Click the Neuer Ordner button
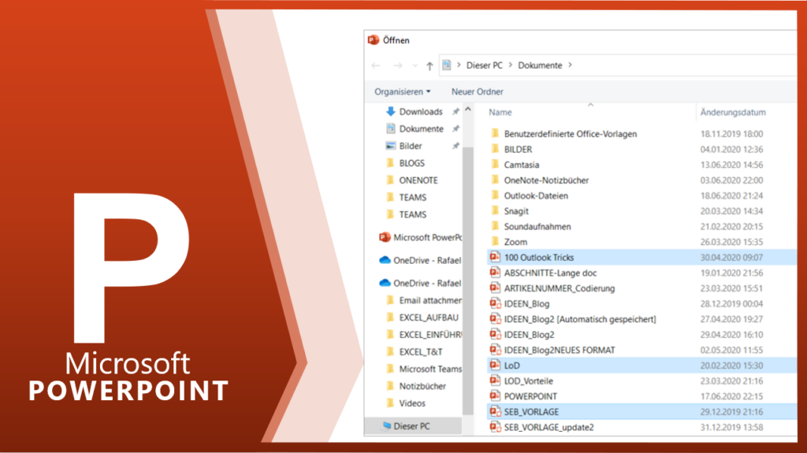807x453 pixels. 477,91
